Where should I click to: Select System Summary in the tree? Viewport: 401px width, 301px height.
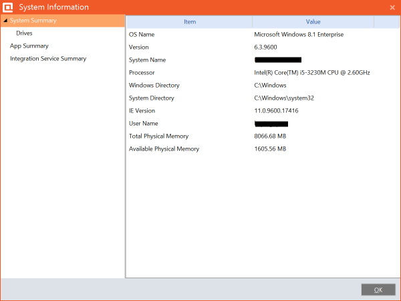[33, 21]
